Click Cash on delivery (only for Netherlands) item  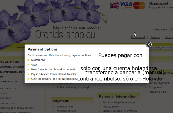[x=54, y=79]
